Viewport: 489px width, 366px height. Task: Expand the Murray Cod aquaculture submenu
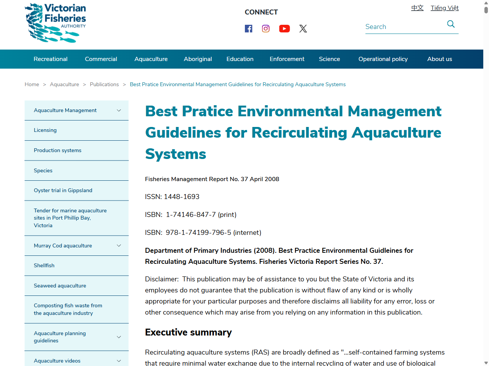(x=119, y=246)
